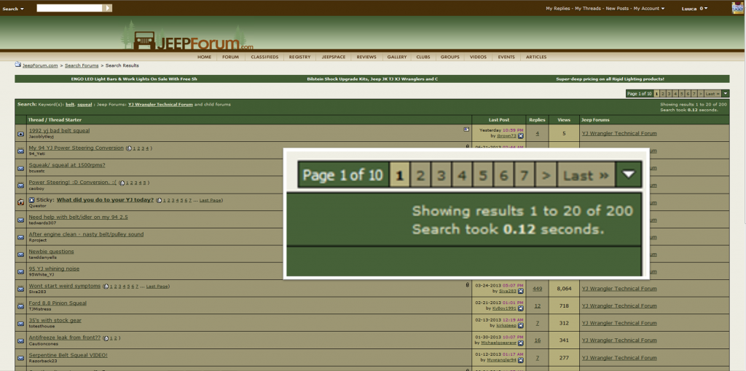The width and height of the screenshot is (746, 371).
Task: Select REGISTRY in the navigation bar
Action: (299, 57)
